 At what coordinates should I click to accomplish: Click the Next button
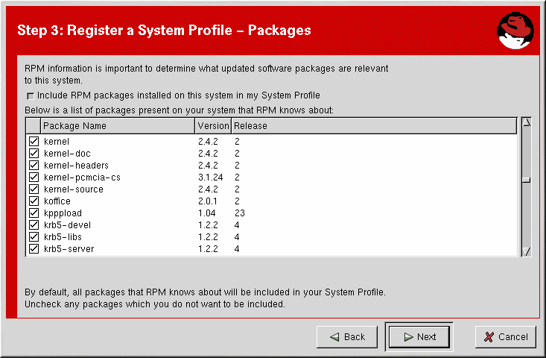point(419,336)
